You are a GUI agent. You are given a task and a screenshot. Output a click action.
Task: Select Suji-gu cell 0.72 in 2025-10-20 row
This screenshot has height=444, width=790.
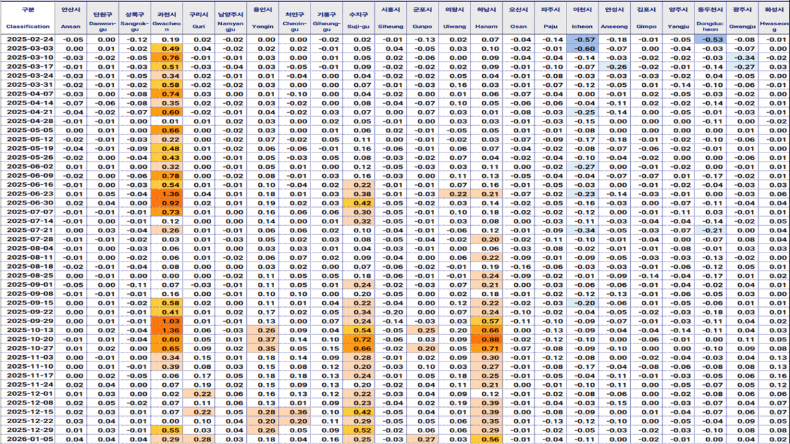[358, 339]
